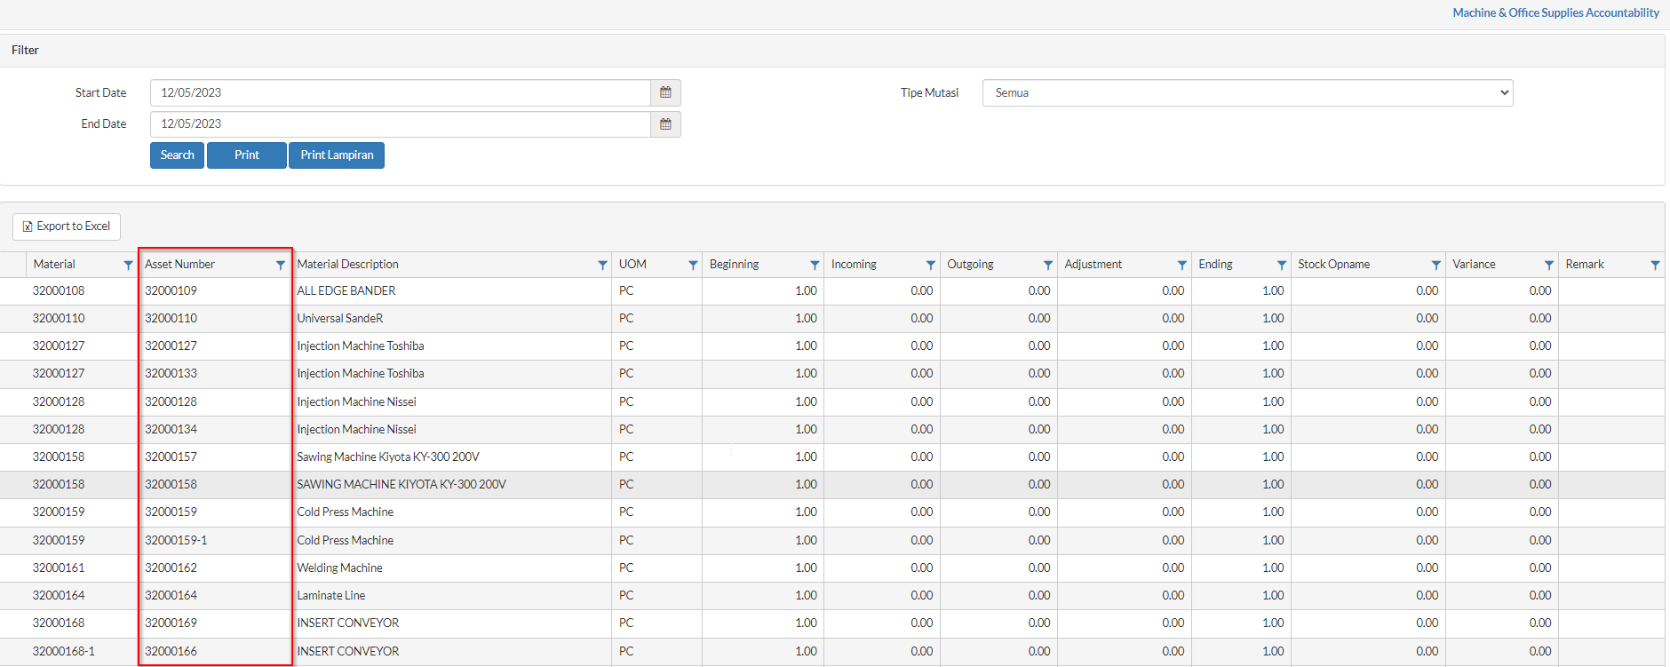This screenshot has width=1670, height=667.
Task: Click the Material column filter icon
Action: click(128, 265)
